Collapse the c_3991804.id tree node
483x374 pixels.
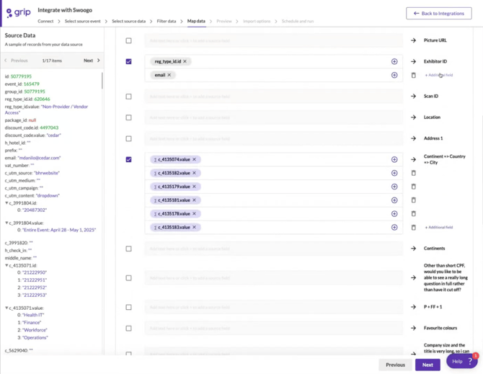click(x=6, y=202)
